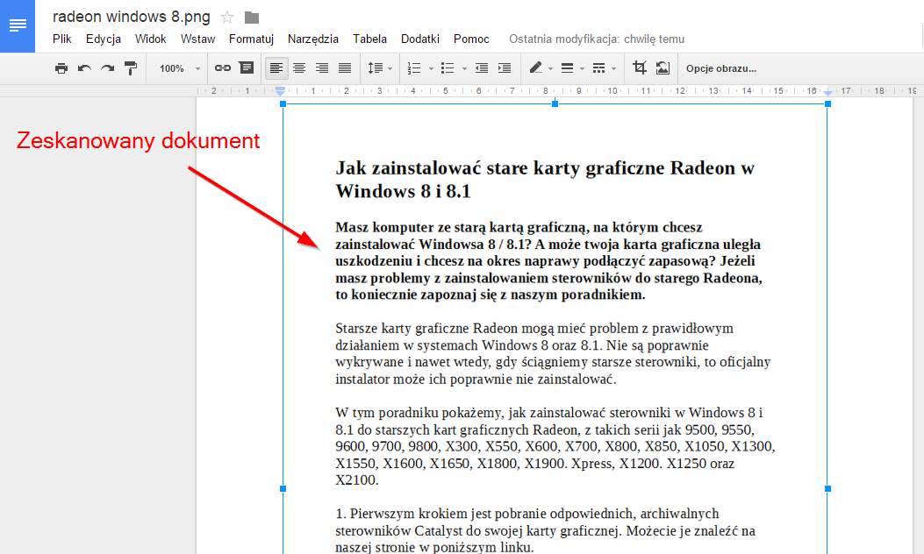Open the Google Docs home icon
This screenshot has height=554, width=924.
pyautogui.click(x=18, y=26)
